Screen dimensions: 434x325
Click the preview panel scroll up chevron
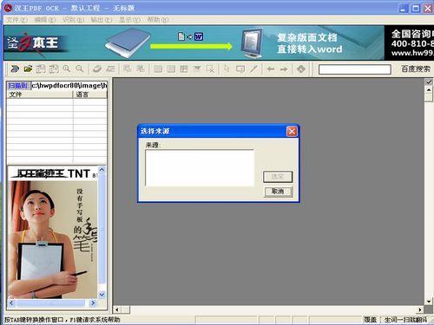pos(102,170)
